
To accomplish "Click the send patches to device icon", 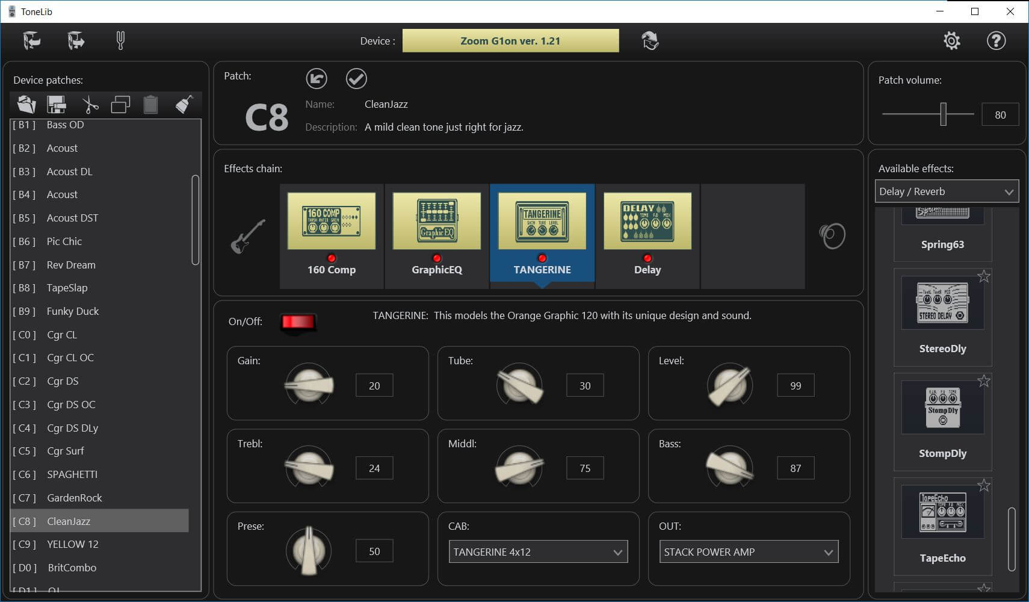I will coord(76,40).
